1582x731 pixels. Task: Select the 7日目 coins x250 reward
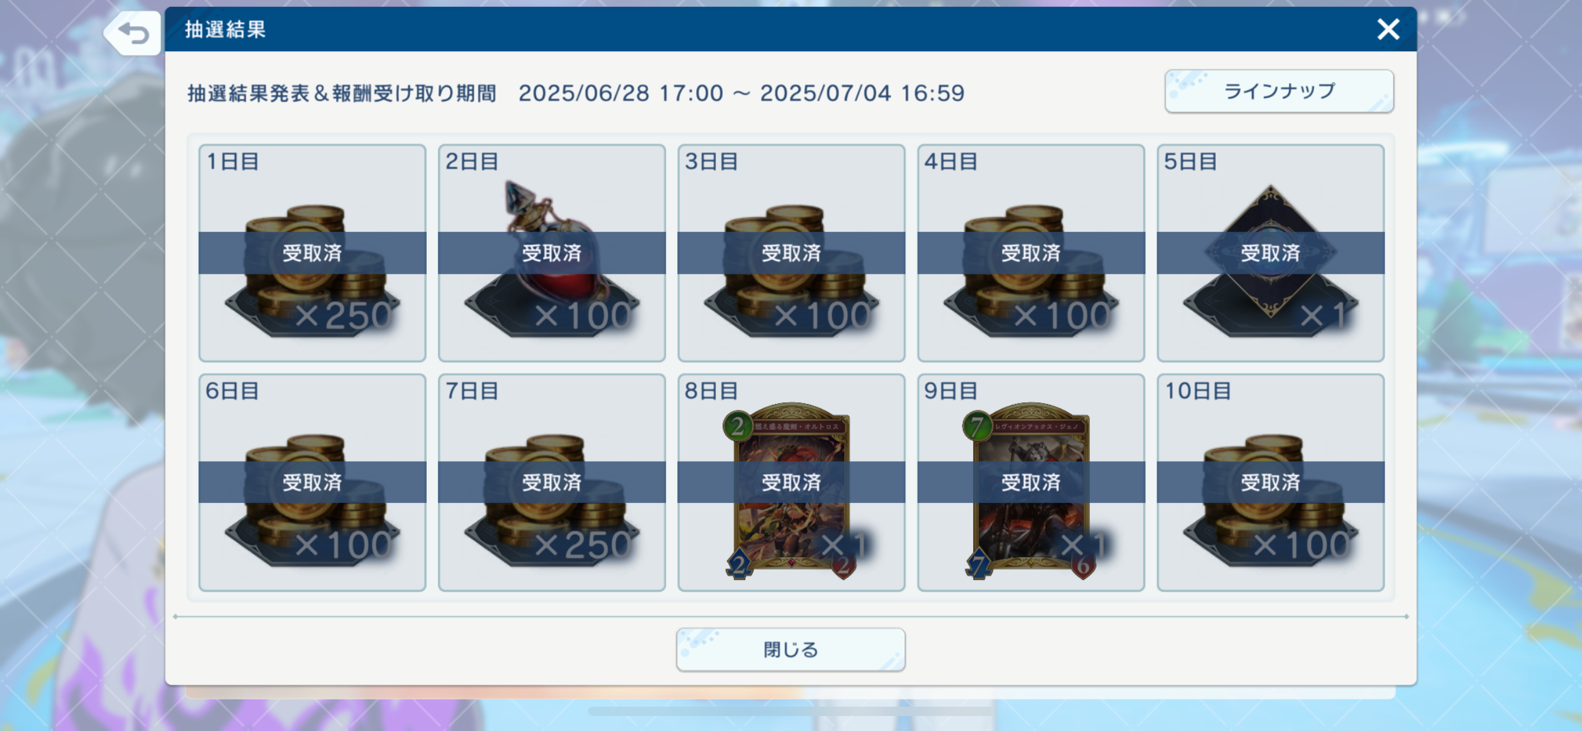coord(552,482)
